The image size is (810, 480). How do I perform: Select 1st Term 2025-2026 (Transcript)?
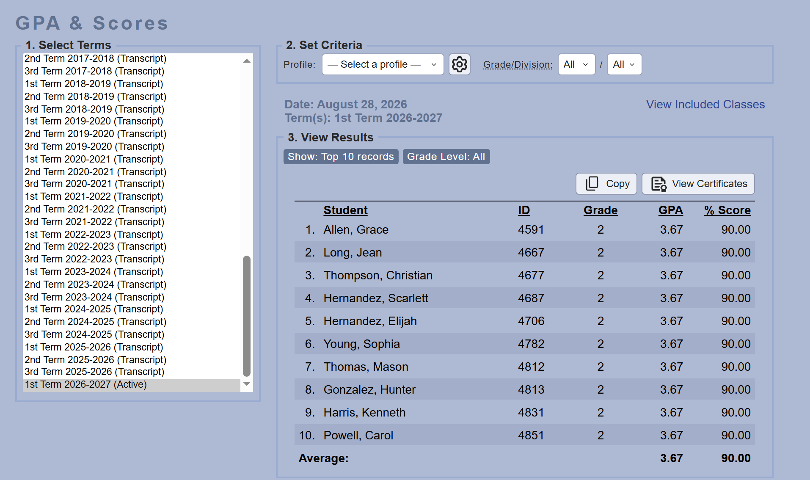pyautogui.click(x=132, y=347)
